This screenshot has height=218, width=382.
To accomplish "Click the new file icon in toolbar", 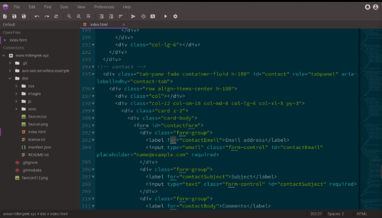I will pyautogui.click(x=5, y=16).
